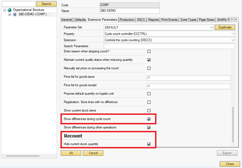Click the Price list for goods issue field
The height and width of the screenshot is (168, 242).
[188, 78]
